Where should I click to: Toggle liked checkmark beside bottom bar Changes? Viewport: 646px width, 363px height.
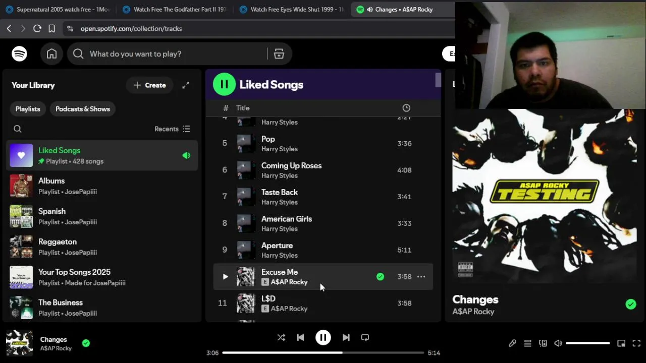pyautogui.click(x=86, y=343)
